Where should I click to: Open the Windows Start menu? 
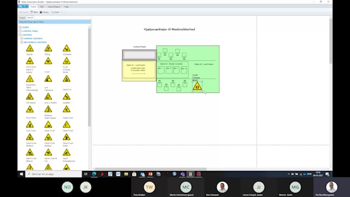21,174
